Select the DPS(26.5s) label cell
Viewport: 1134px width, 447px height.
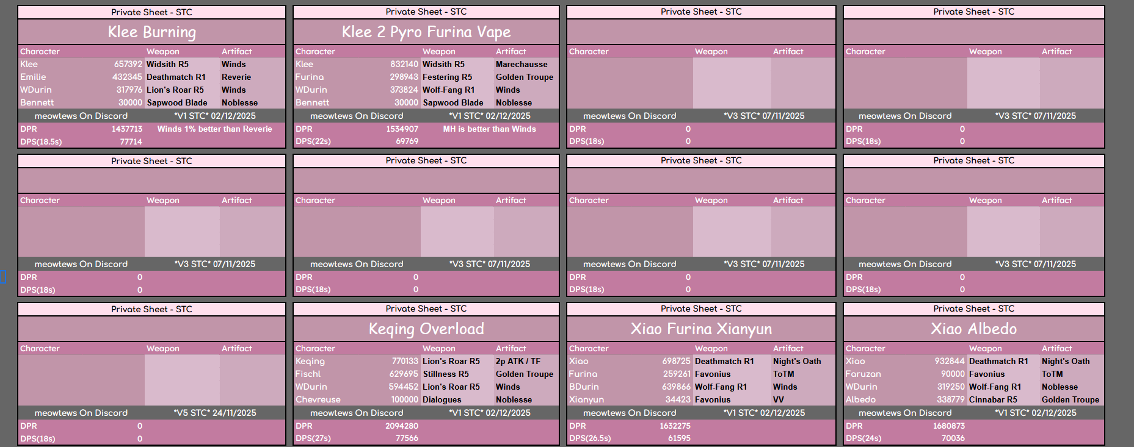click(x=590, y=438)
